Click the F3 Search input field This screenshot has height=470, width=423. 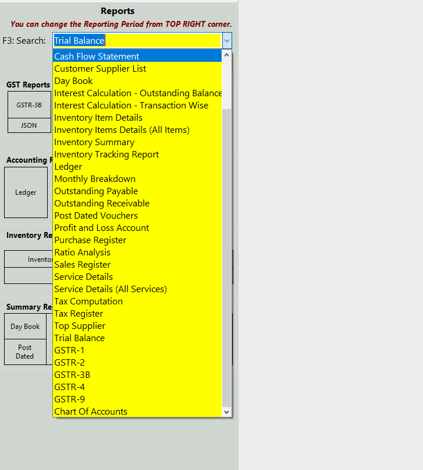pyautogui.click(x=137, y=40)
